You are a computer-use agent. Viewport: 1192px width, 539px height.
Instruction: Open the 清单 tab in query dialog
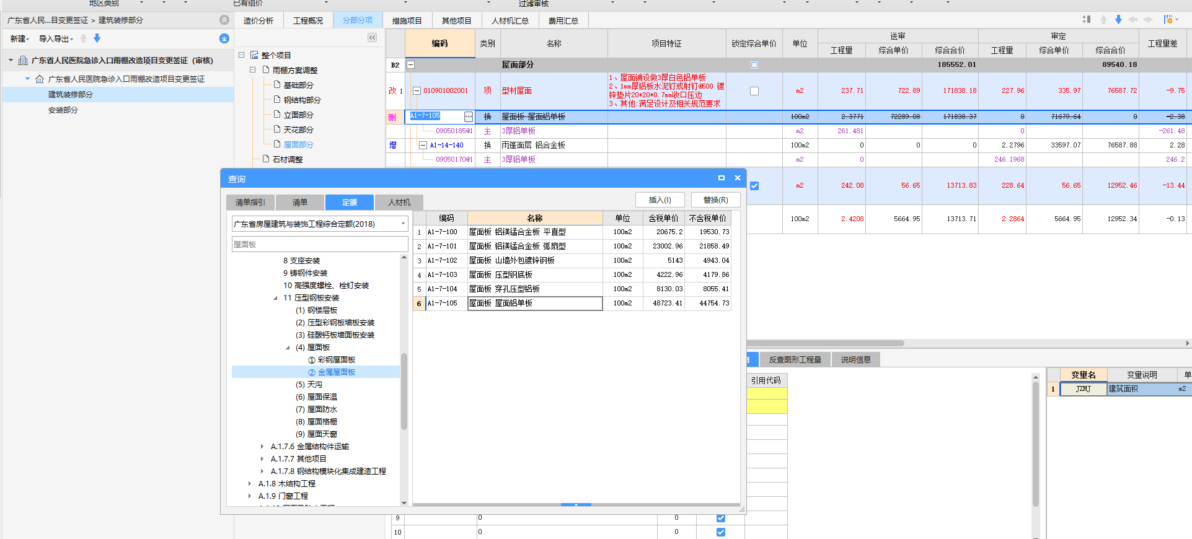300,203
